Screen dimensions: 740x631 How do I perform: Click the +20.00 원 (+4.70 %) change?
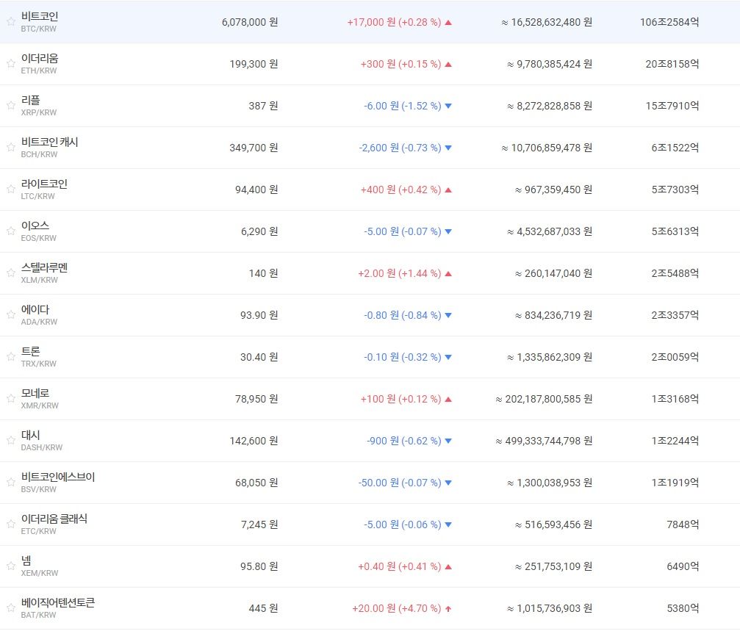396,609
